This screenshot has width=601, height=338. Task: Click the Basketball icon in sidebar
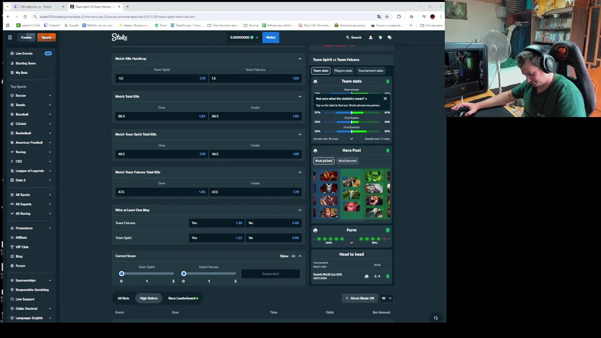coord(12,133)
